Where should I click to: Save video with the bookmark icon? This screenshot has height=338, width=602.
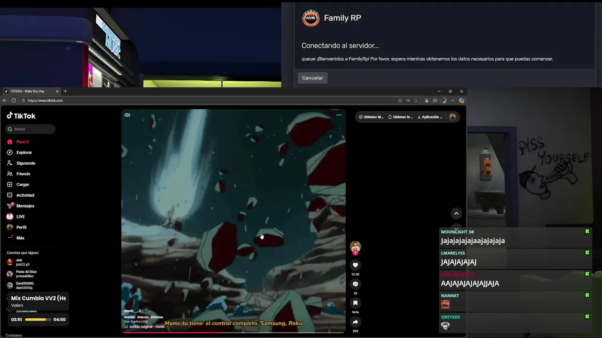pos(355,303)
